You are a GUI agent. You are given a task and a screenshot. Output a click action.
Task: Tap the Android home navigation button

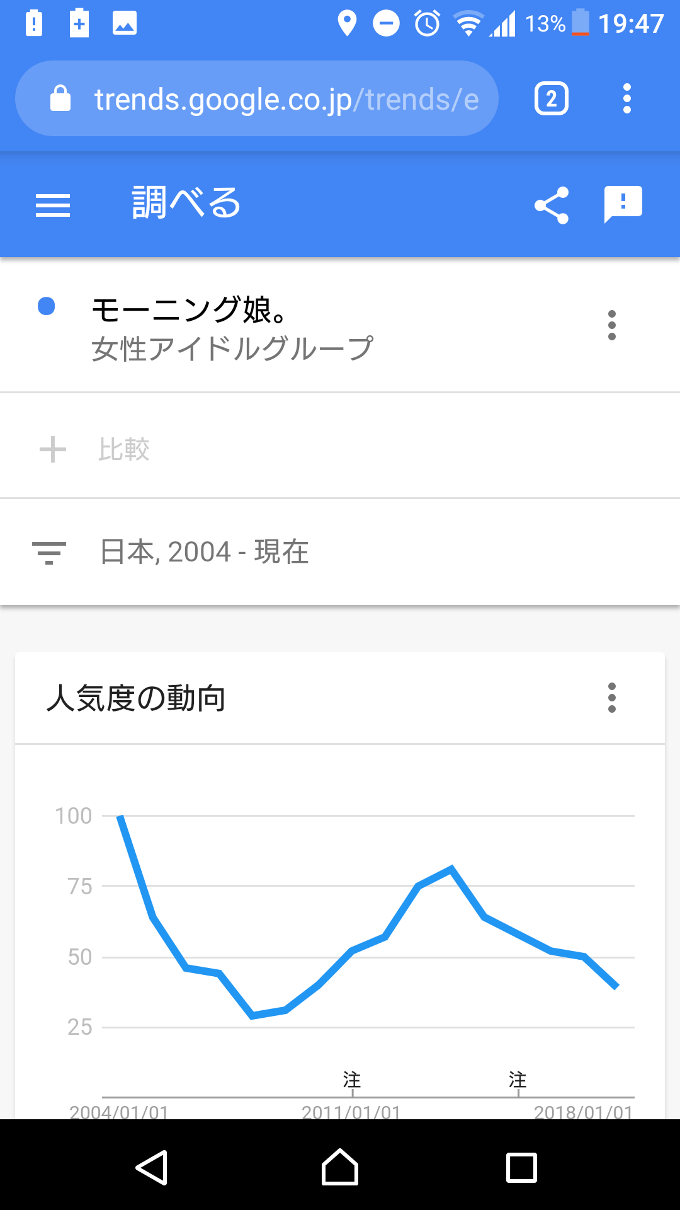(340, 1167)
